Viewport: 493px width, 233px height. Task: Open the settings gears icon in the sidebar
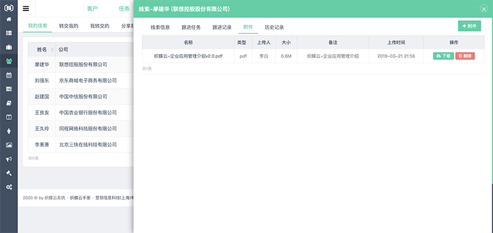pos(9,188)
